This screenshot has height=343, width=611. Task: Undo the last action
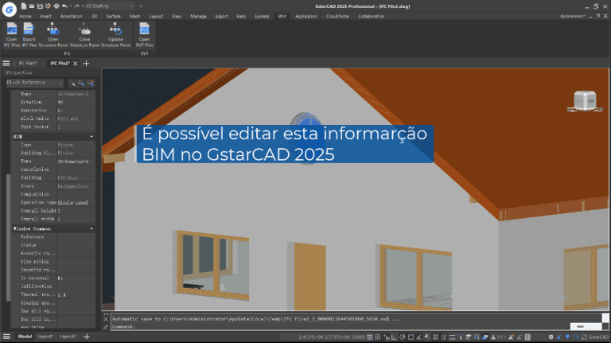[x=64, y=6]
